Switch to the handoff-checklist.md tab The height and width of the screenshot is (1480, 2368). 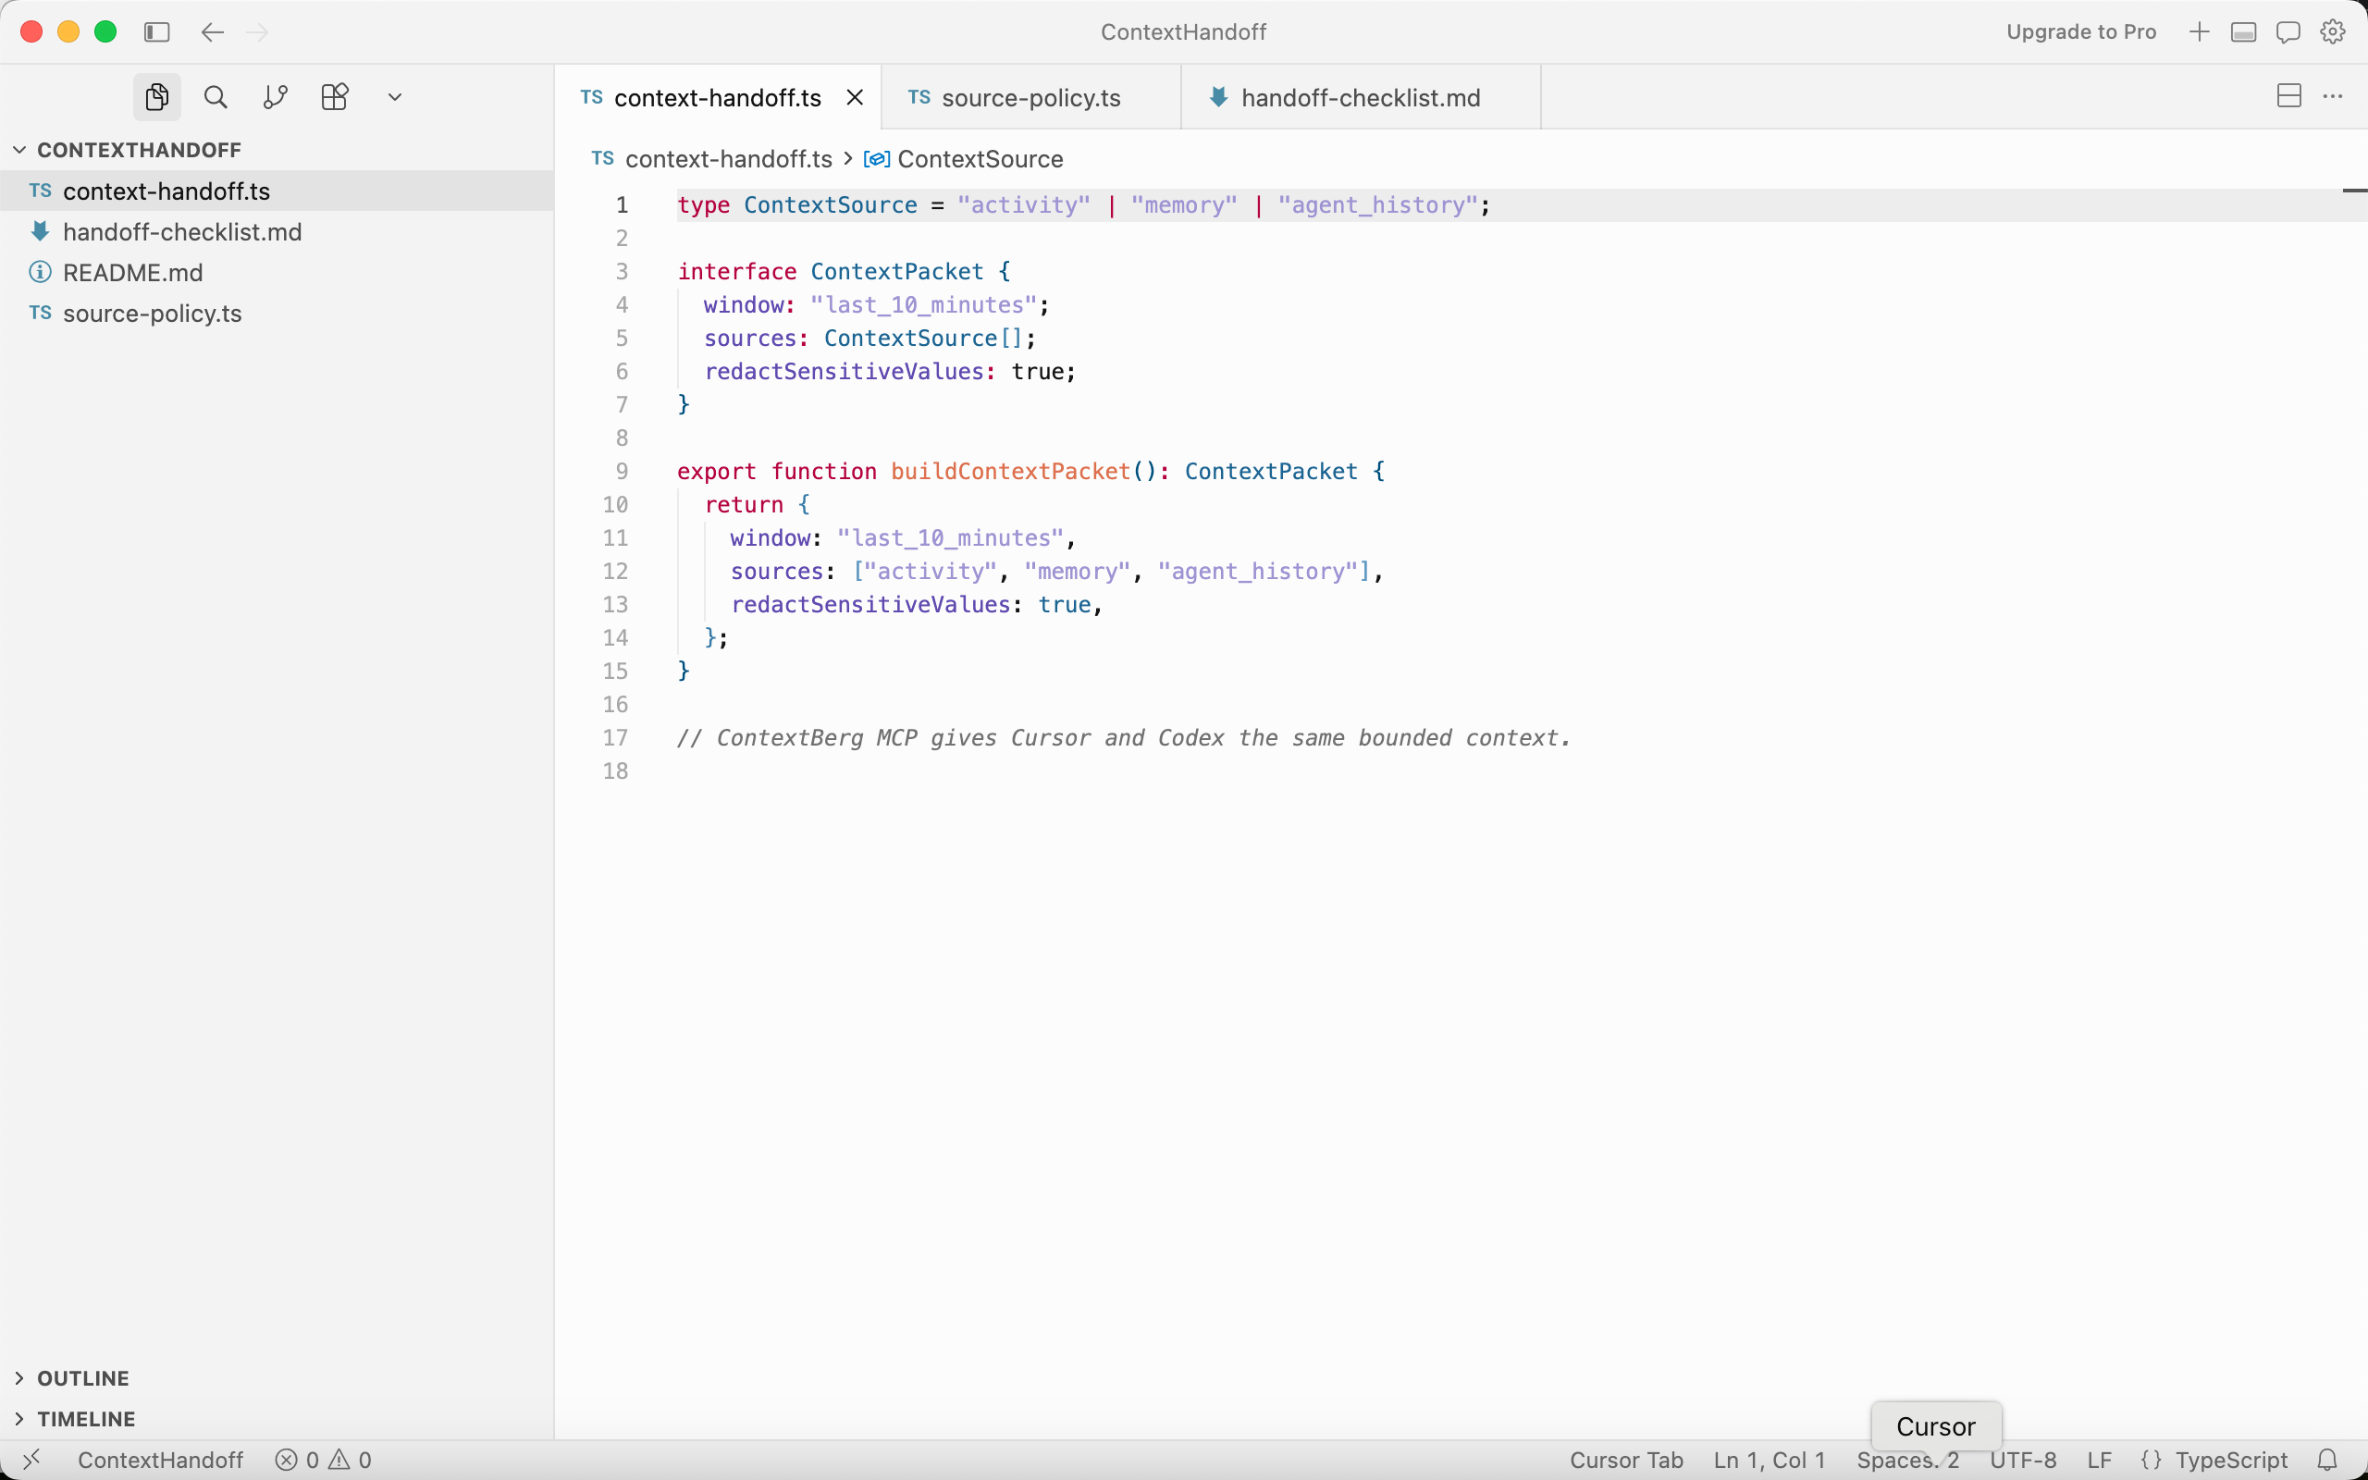pos(1360,97)
